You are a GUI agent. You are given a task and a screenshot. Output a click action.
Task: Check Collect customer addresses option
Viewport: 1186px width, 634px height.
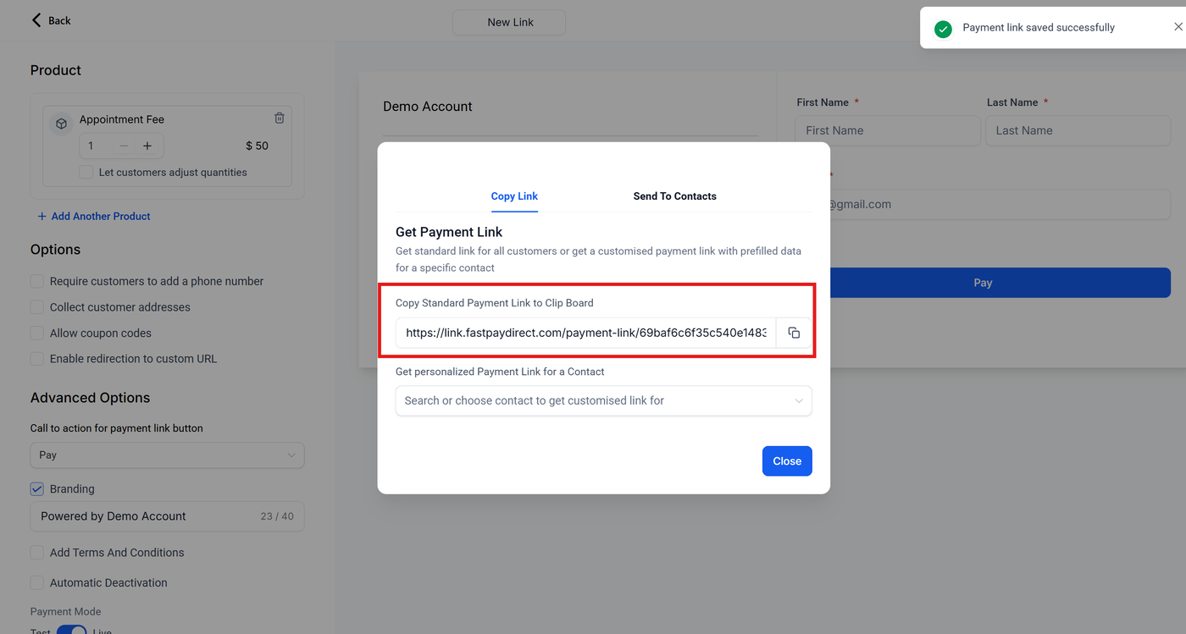[37, 307]
